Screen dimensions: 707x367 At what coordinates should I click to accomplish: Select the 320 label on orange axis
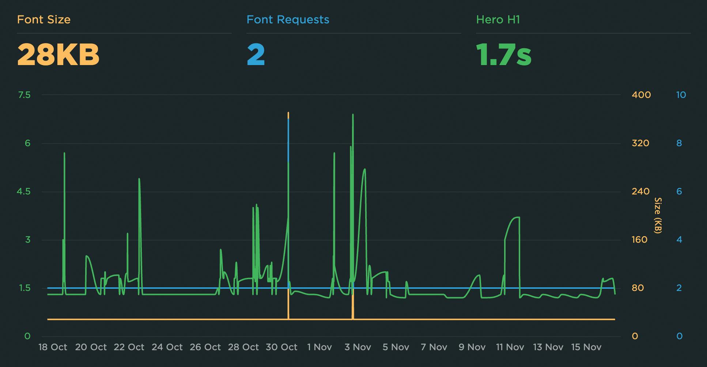(640, 143)
